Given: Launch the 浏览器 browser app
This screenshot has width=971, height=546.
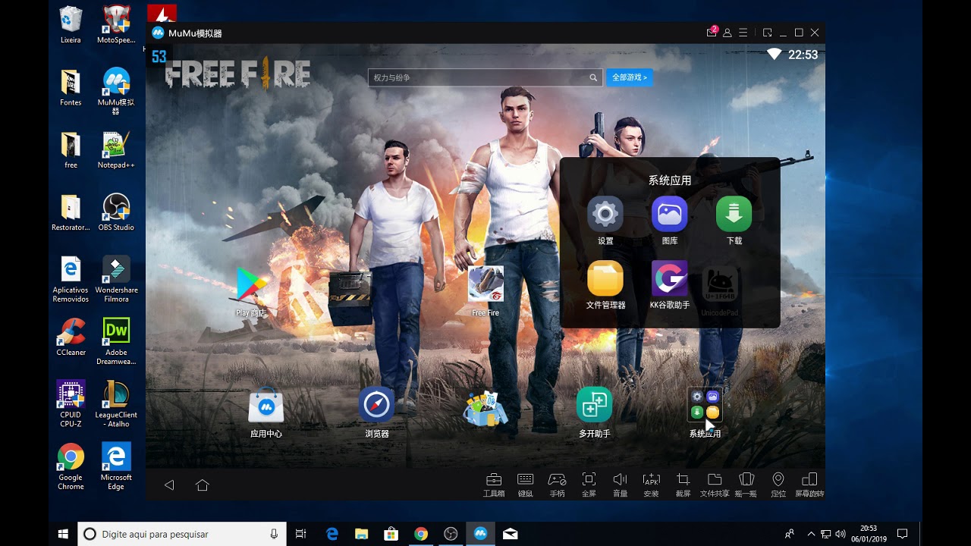Looking at the screenshot, I should coord(377,412).
